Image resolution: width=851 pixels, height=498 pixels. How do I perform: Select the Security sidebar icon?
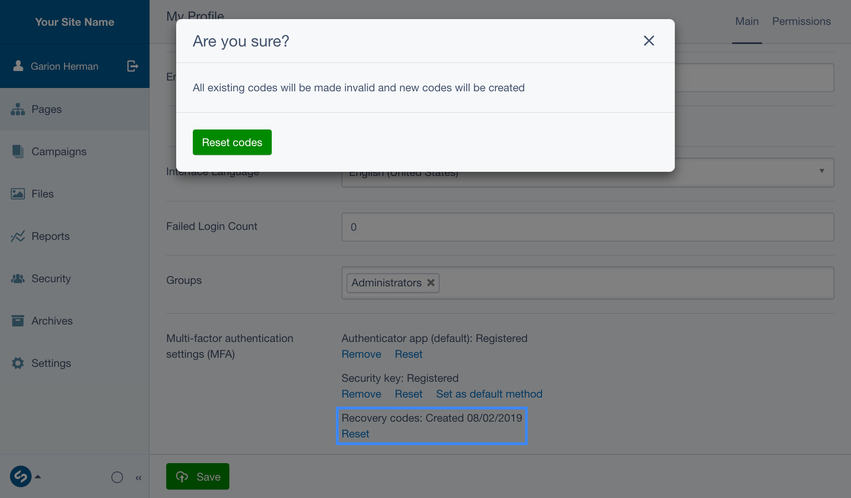(17, 278)
